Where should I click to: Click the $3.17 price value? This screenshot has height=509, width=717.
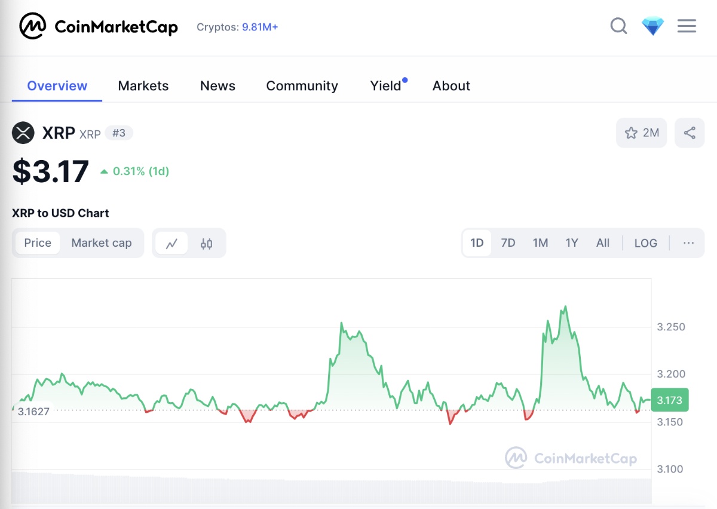click(x=51, y=171)
